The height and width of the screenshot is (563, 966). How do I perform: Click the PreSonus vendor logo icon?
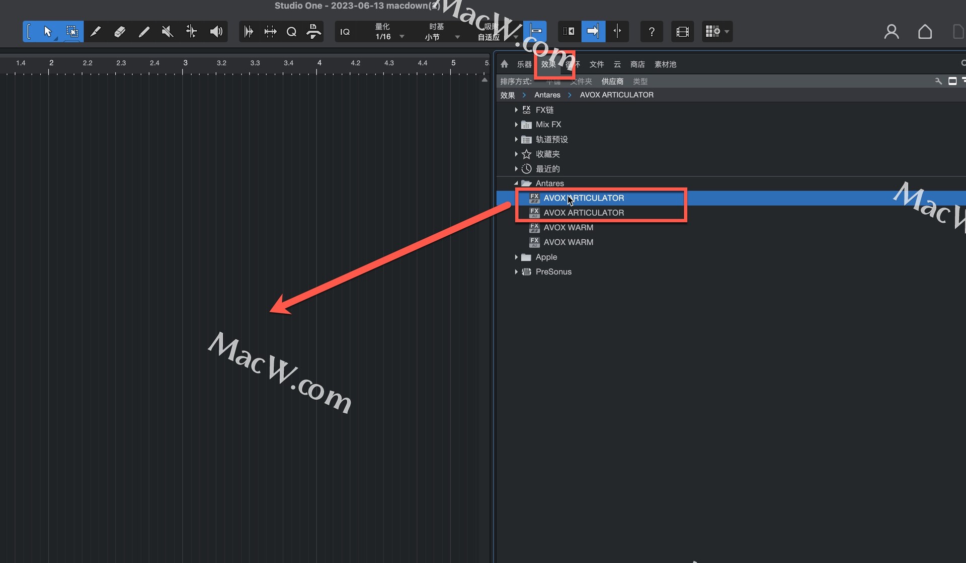[x=526, y=271]
